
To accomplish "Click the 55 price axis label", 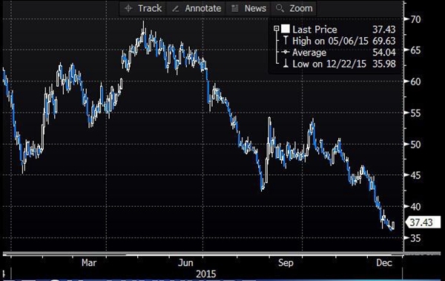I will click(x=416, y=113).
